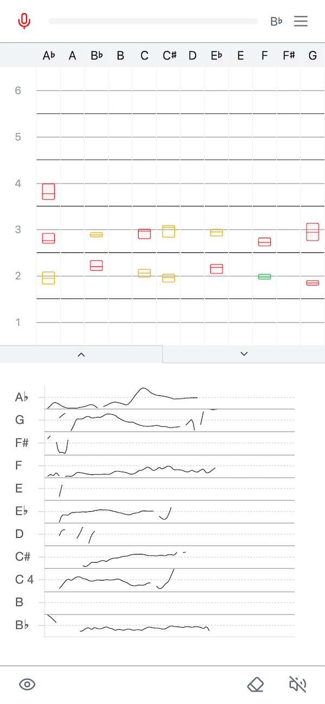The height and width of the screenshot is (704, 325).
Task: Select the Eb column header
Action: pos(216,55)
